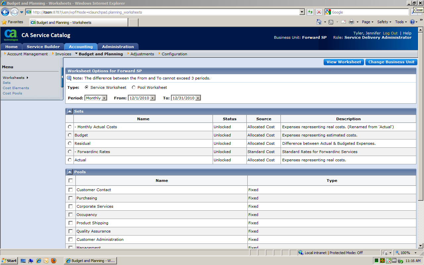Screen dimensions: 424x265
Task: Check the Customer Contact pool checkbox
Action: [x=70, y=190]
